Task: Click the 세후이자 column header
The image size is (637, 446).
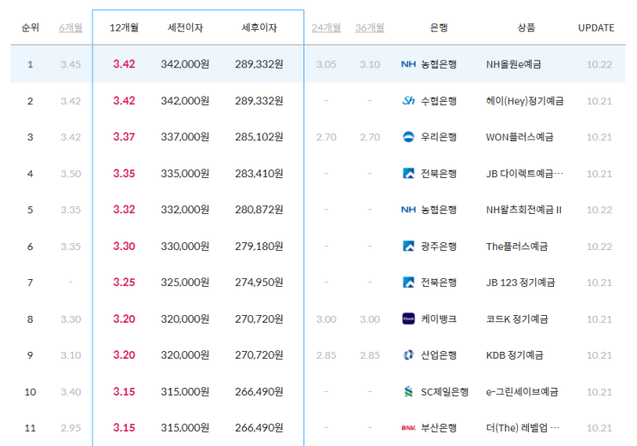Action: click(x=259, y=27)
